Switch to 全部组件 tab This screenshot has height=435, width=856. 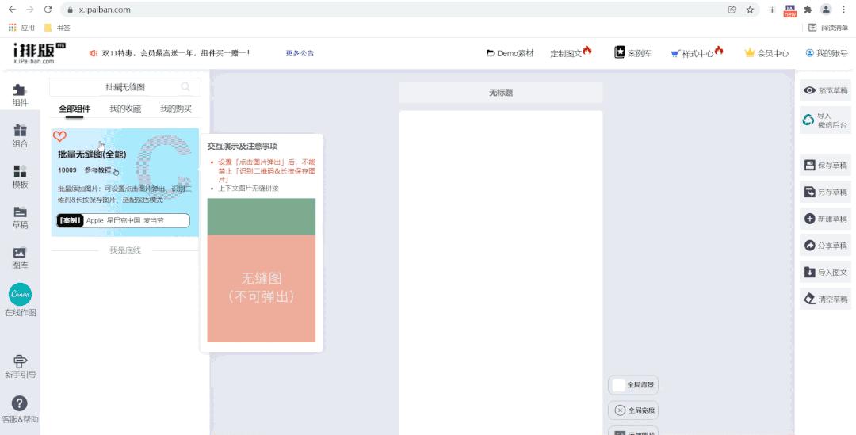pyautogui.click(x=75, y=109)
